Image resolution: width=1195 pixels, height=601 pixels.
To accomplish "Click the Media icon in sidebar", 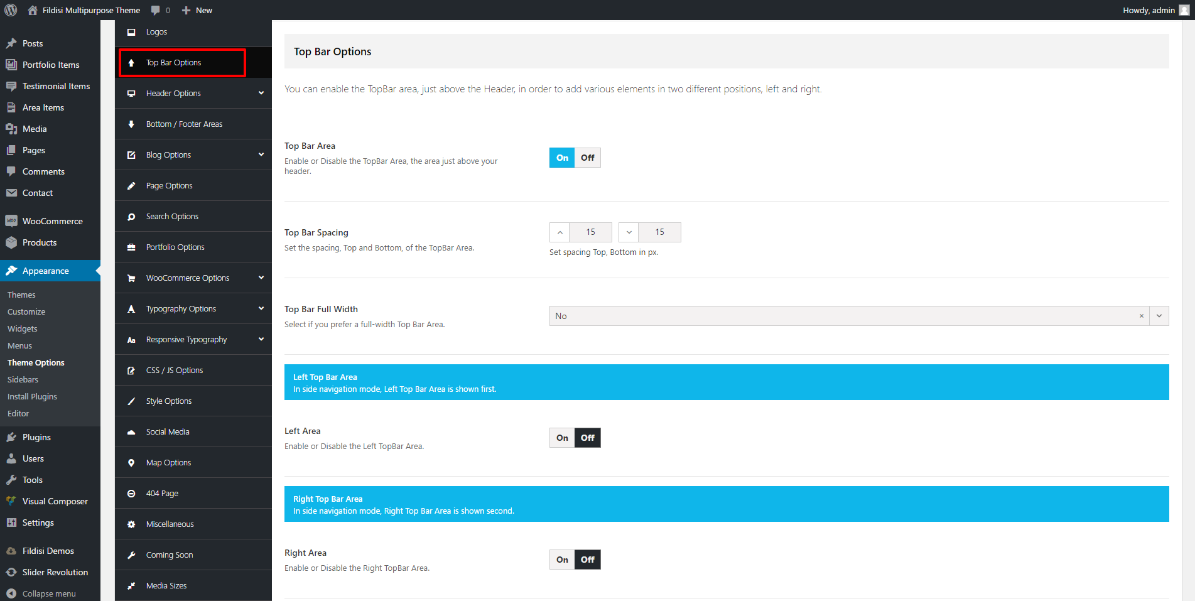I will 11,129.
